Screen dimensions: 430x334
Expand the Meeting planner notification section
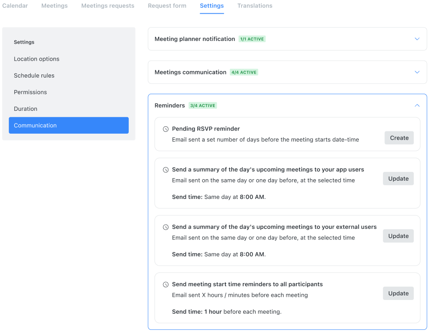coord(417,39)
